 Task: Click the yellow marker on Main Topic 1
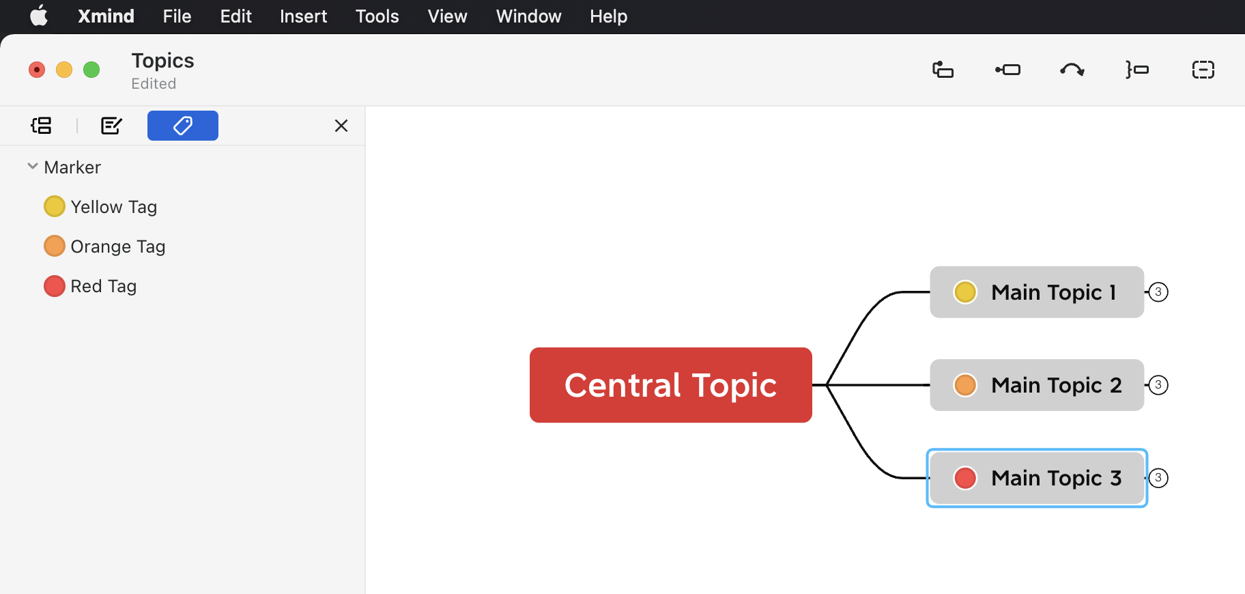(965, 292)
